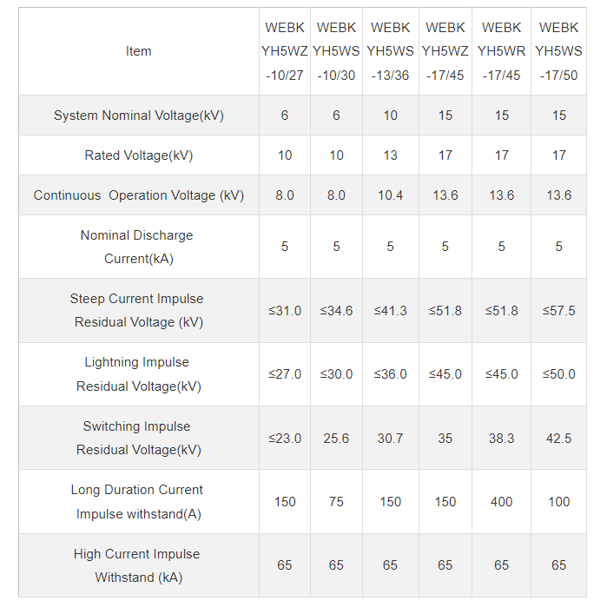Click the WEBK YH5WS -13/36 column header
The width and height of the screenshot is (607, 614).
pyautogui.click(x=390, y=51)
